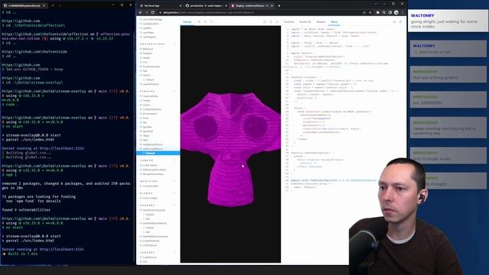This screenshot has width=489, height=275.
Task: Expand the Image component
Action: [x=146, y=58]
